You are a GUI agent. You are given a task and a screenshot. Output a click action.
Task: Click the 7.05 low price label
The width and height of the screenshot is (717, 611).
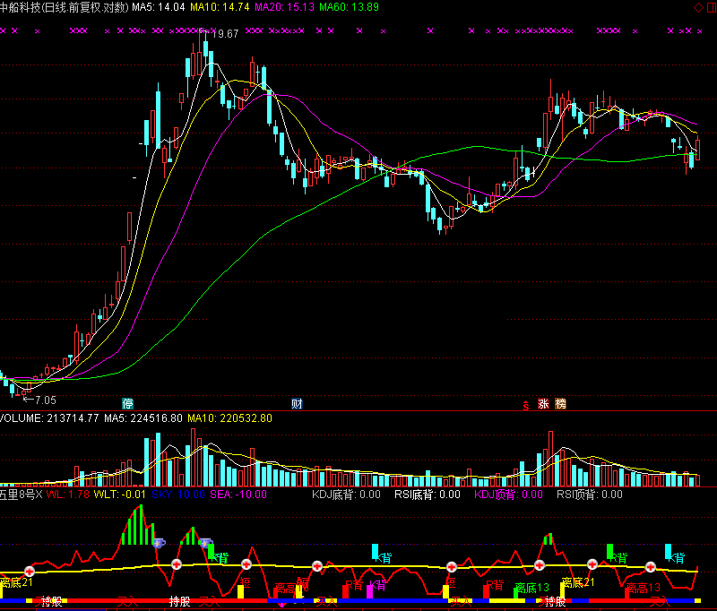tap(43, 400)
